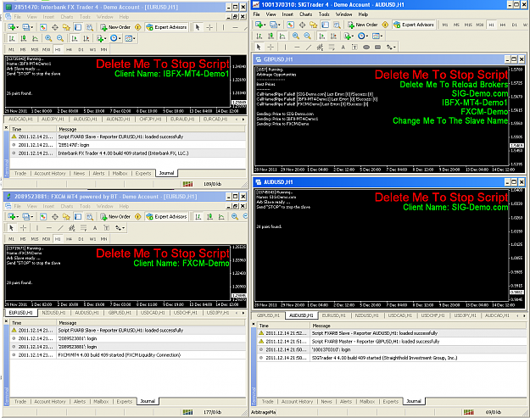Open MetaEditor icon beside SIGTrader New Order
Screen dimensions: 530x418
coord(385,25)
